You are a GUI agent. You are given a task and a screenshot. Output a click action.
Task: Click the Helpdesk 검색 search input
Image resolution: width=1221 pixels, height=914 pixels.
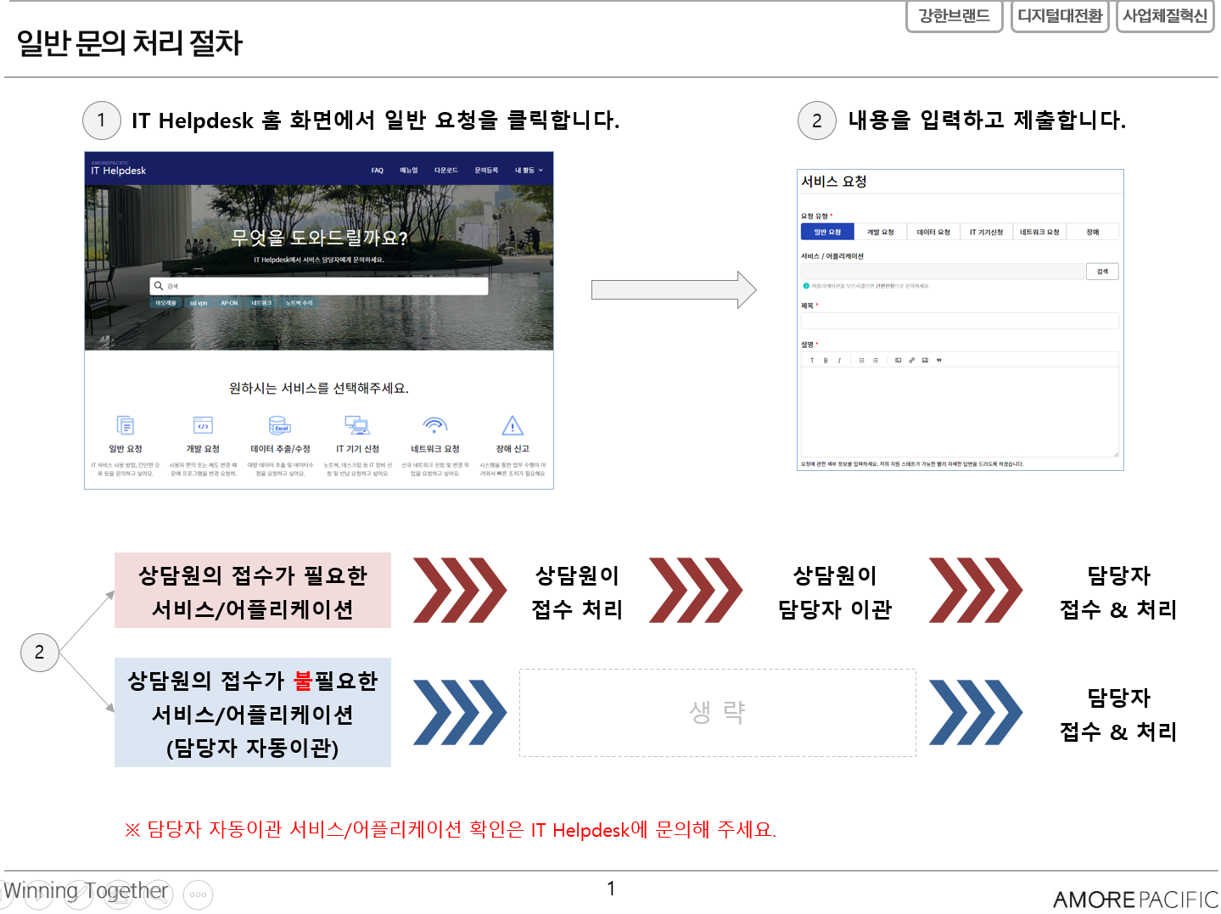pyautogui.click(x=319, y=286)
